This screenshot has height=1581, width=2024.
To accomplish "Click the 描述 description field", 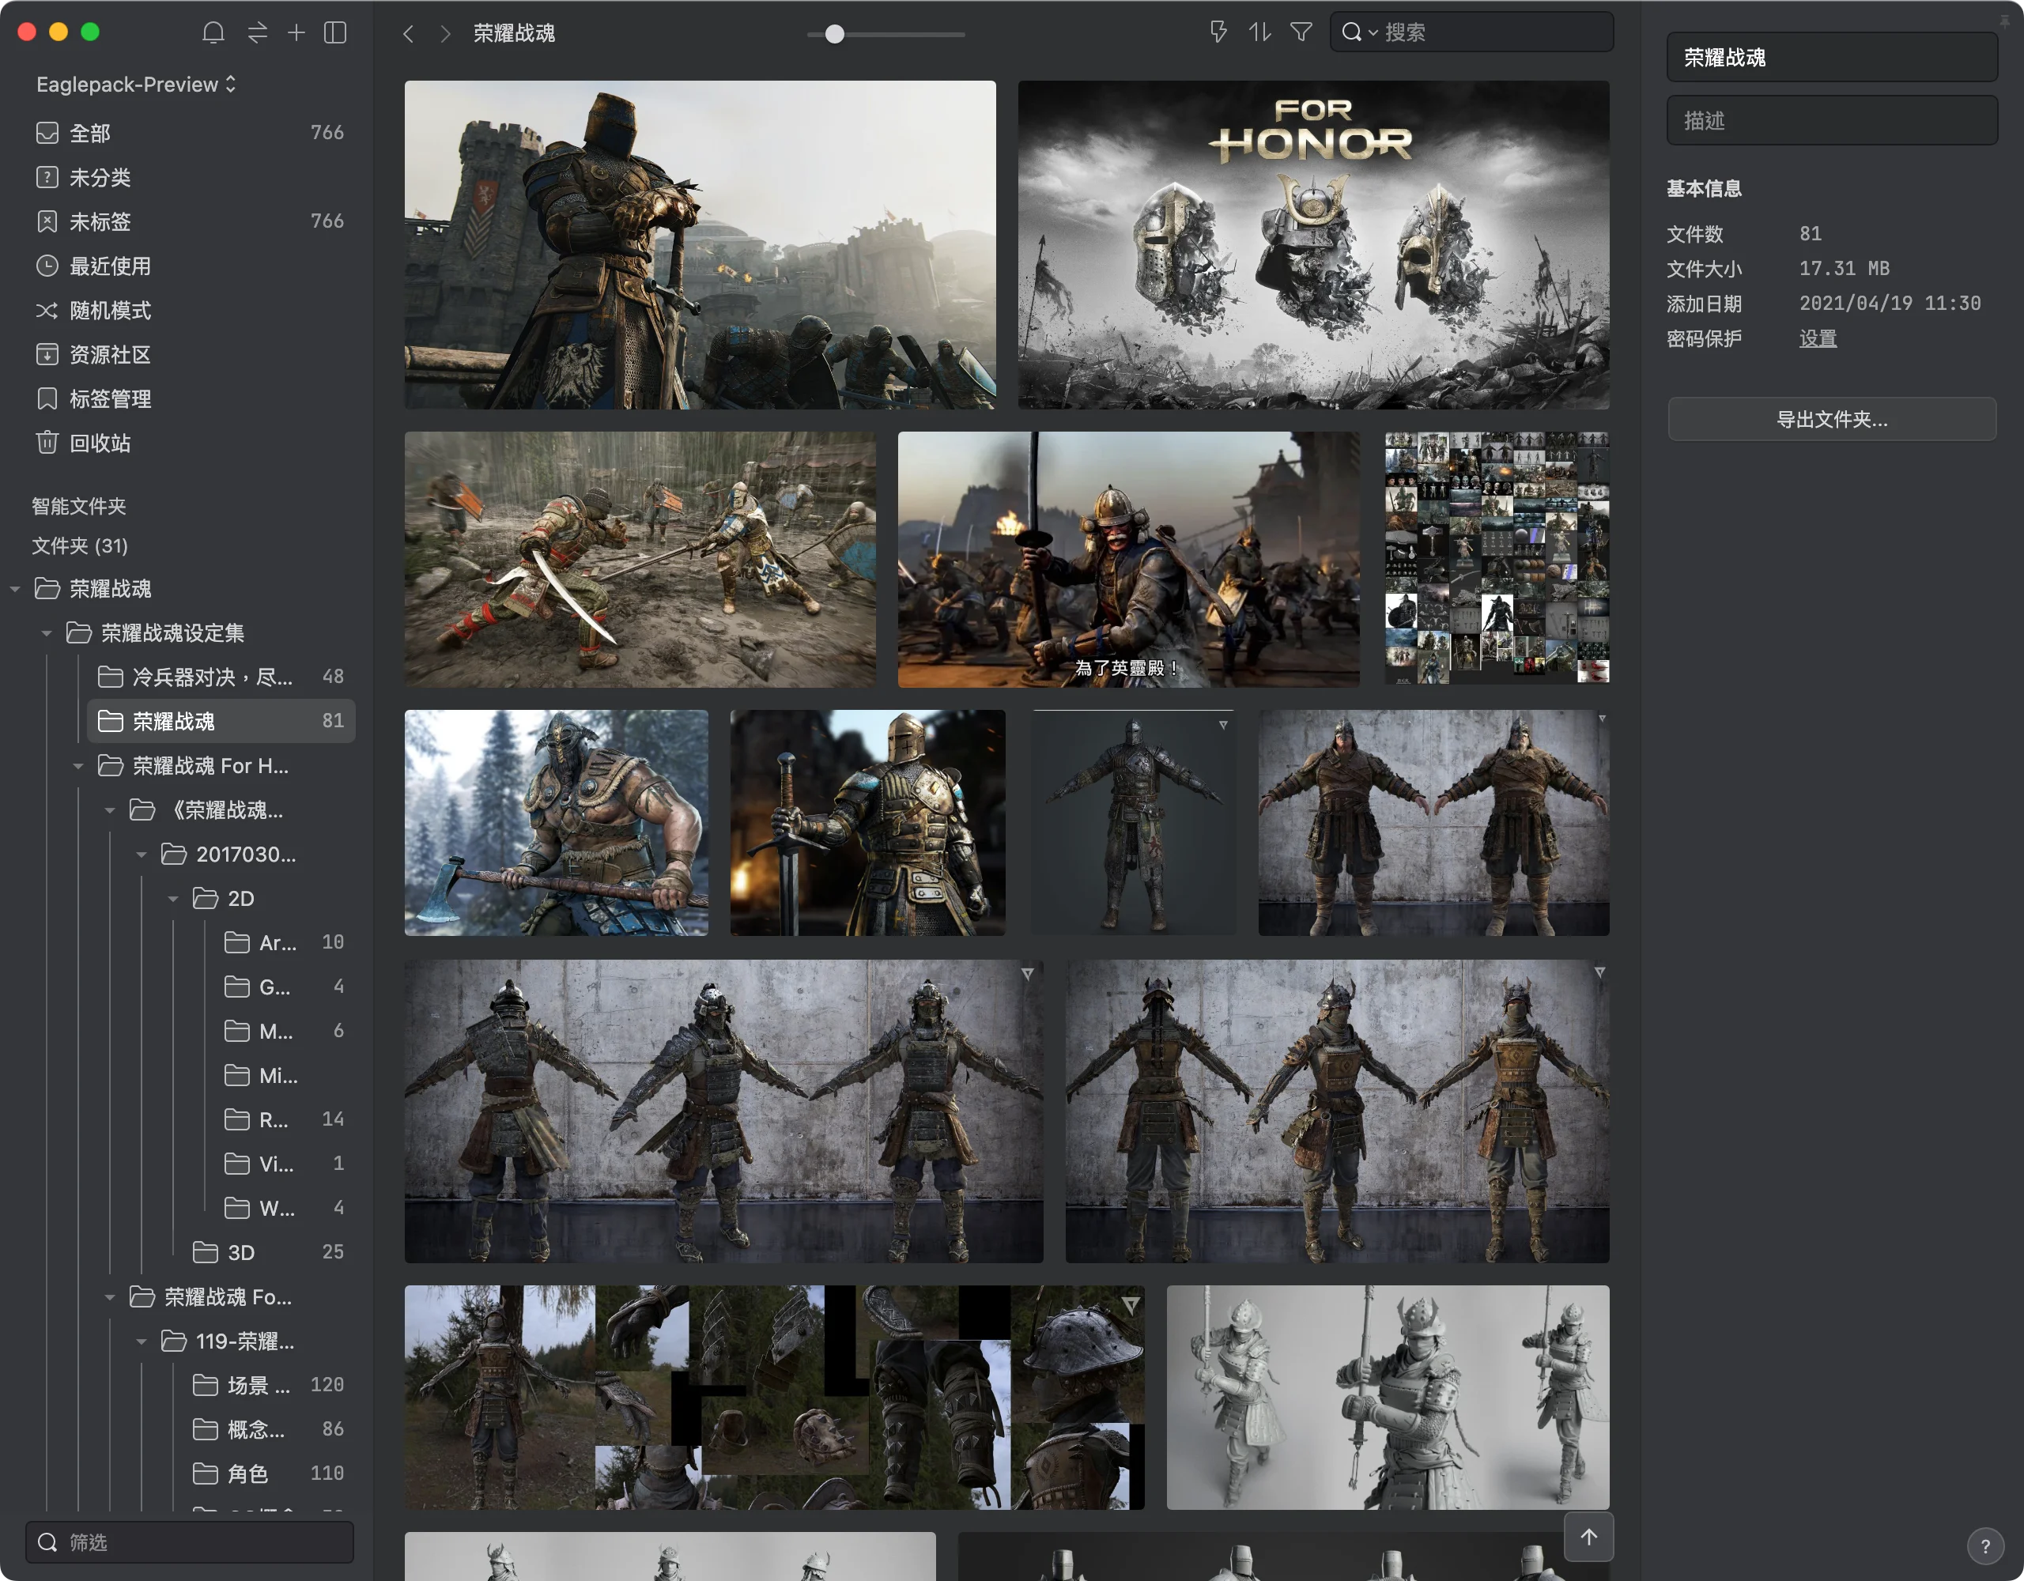I will [x=1831, y=120].
